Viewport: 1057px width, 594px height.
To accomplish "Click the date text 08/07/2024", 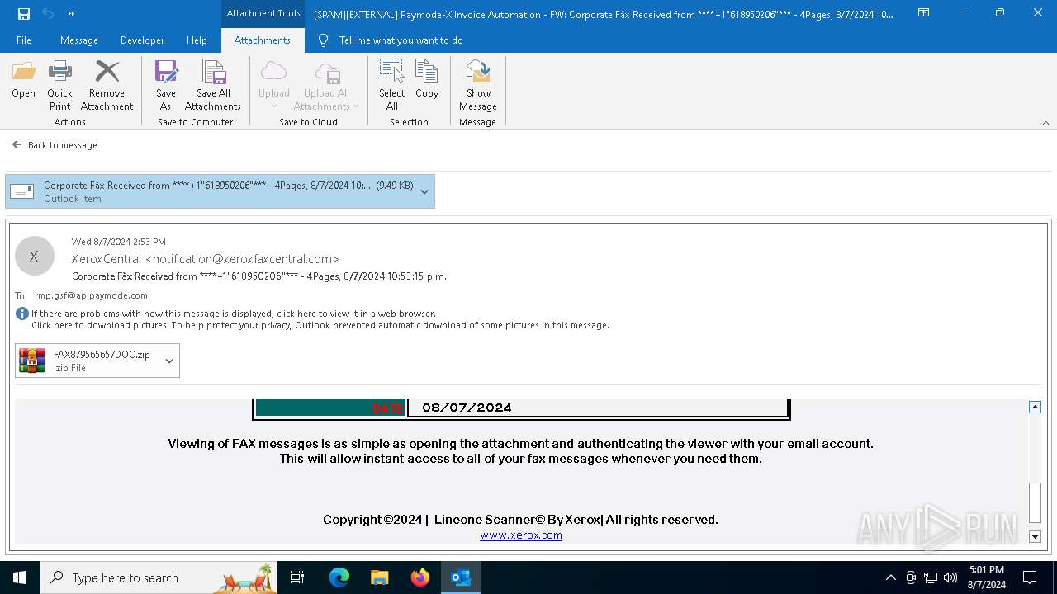I will 467,408.
